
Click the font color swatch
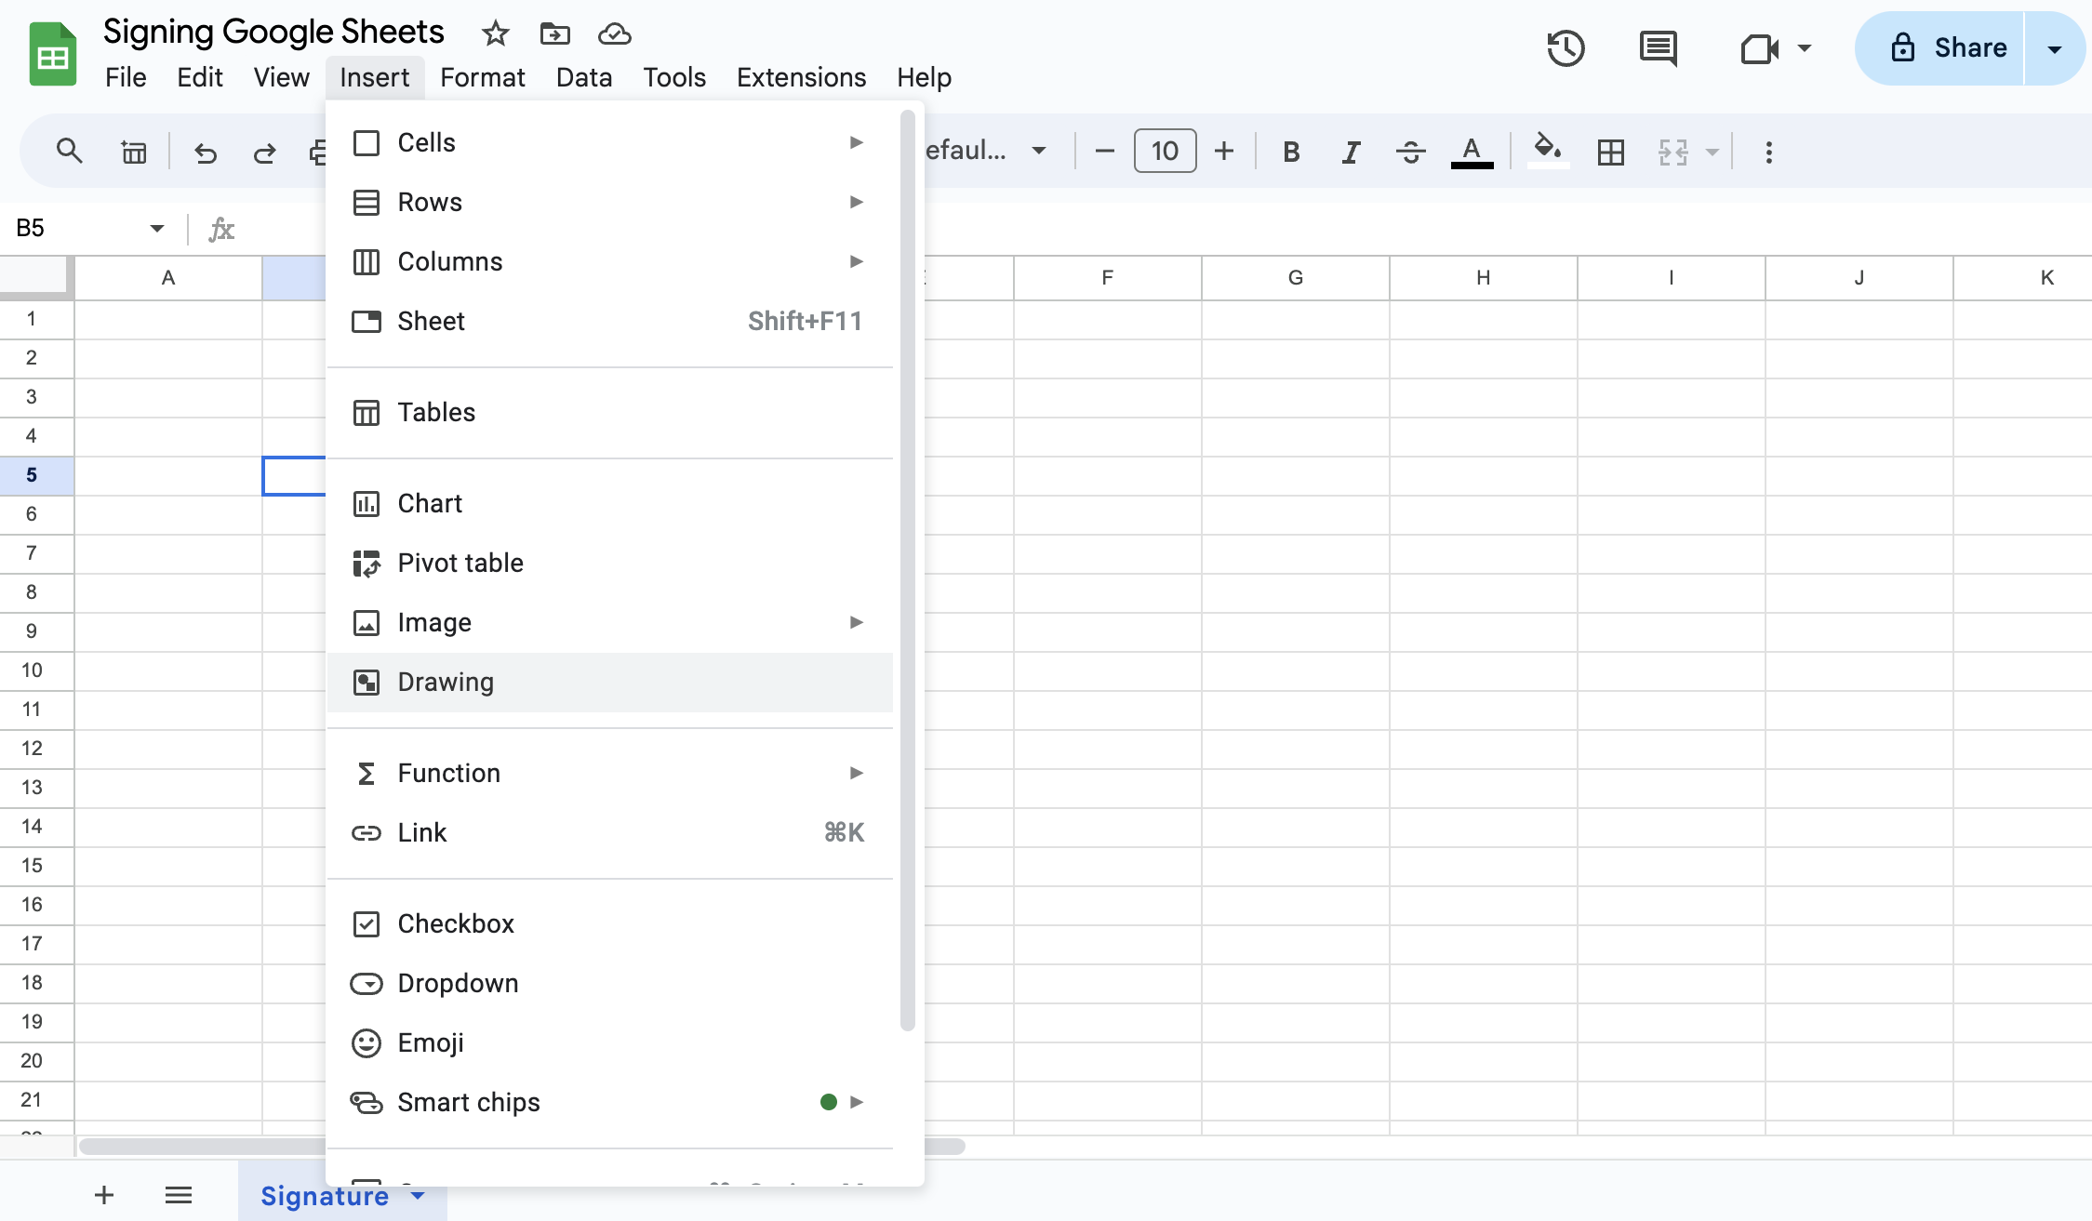click(1474, 152)
